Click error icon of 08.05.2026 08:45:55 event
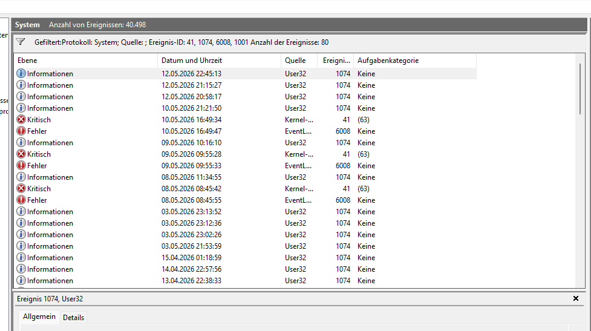The height and width of the screenshot is (331, 591). (21, 200)
